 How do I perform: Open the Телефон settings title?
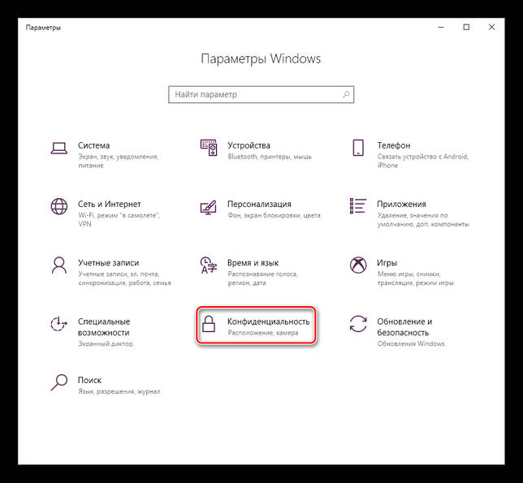point(394,145)
